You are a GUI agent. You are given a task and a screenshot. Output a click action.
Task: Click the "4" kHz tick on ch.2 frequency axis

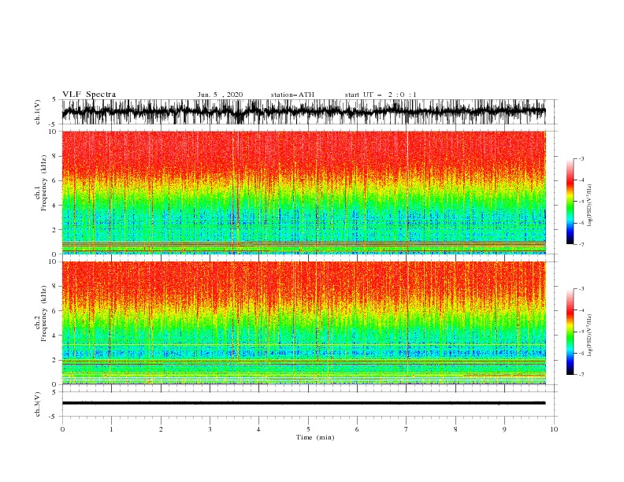55,336
